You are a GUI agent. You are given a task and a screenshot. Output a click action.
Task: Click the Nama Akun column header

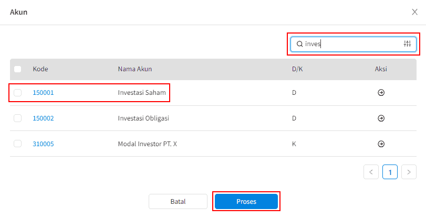click(x=135, y=69)
